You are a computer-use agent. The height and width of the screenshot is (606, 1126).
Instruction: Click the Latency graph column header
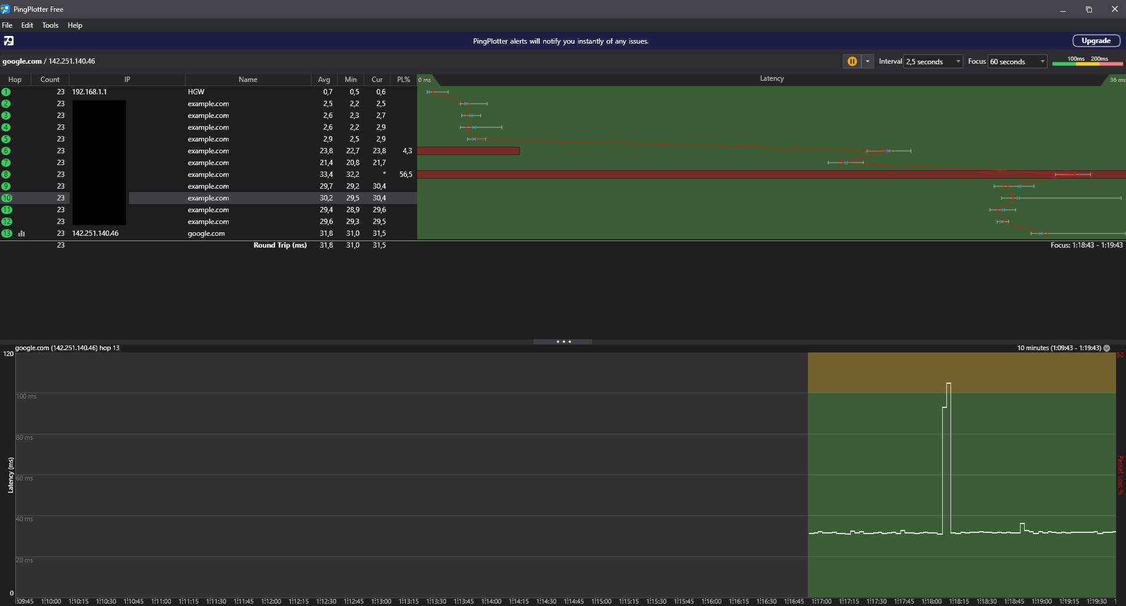771,79
